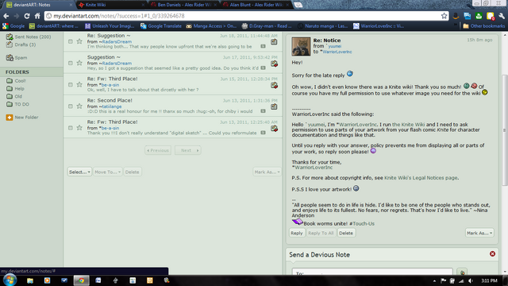
Task: Close the Send a Devious Note panel
Action: click(492, 254)
